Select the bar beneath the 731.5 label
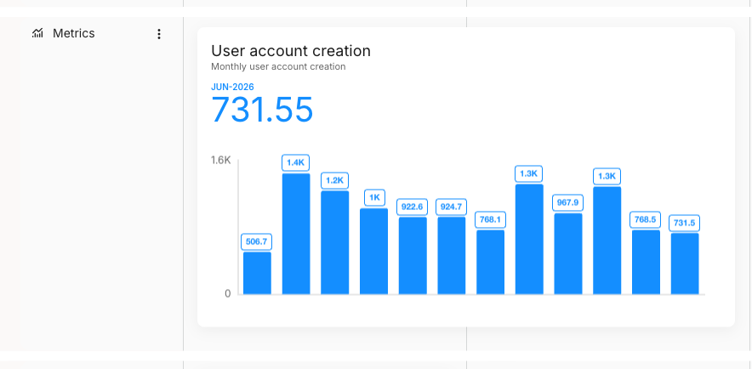Screen dimensions: 752x369 [685, 264]
